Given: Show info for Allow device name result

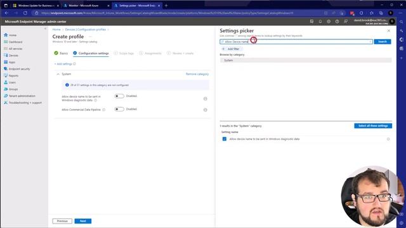Looking at the screenshot, I should pos(388,139).
